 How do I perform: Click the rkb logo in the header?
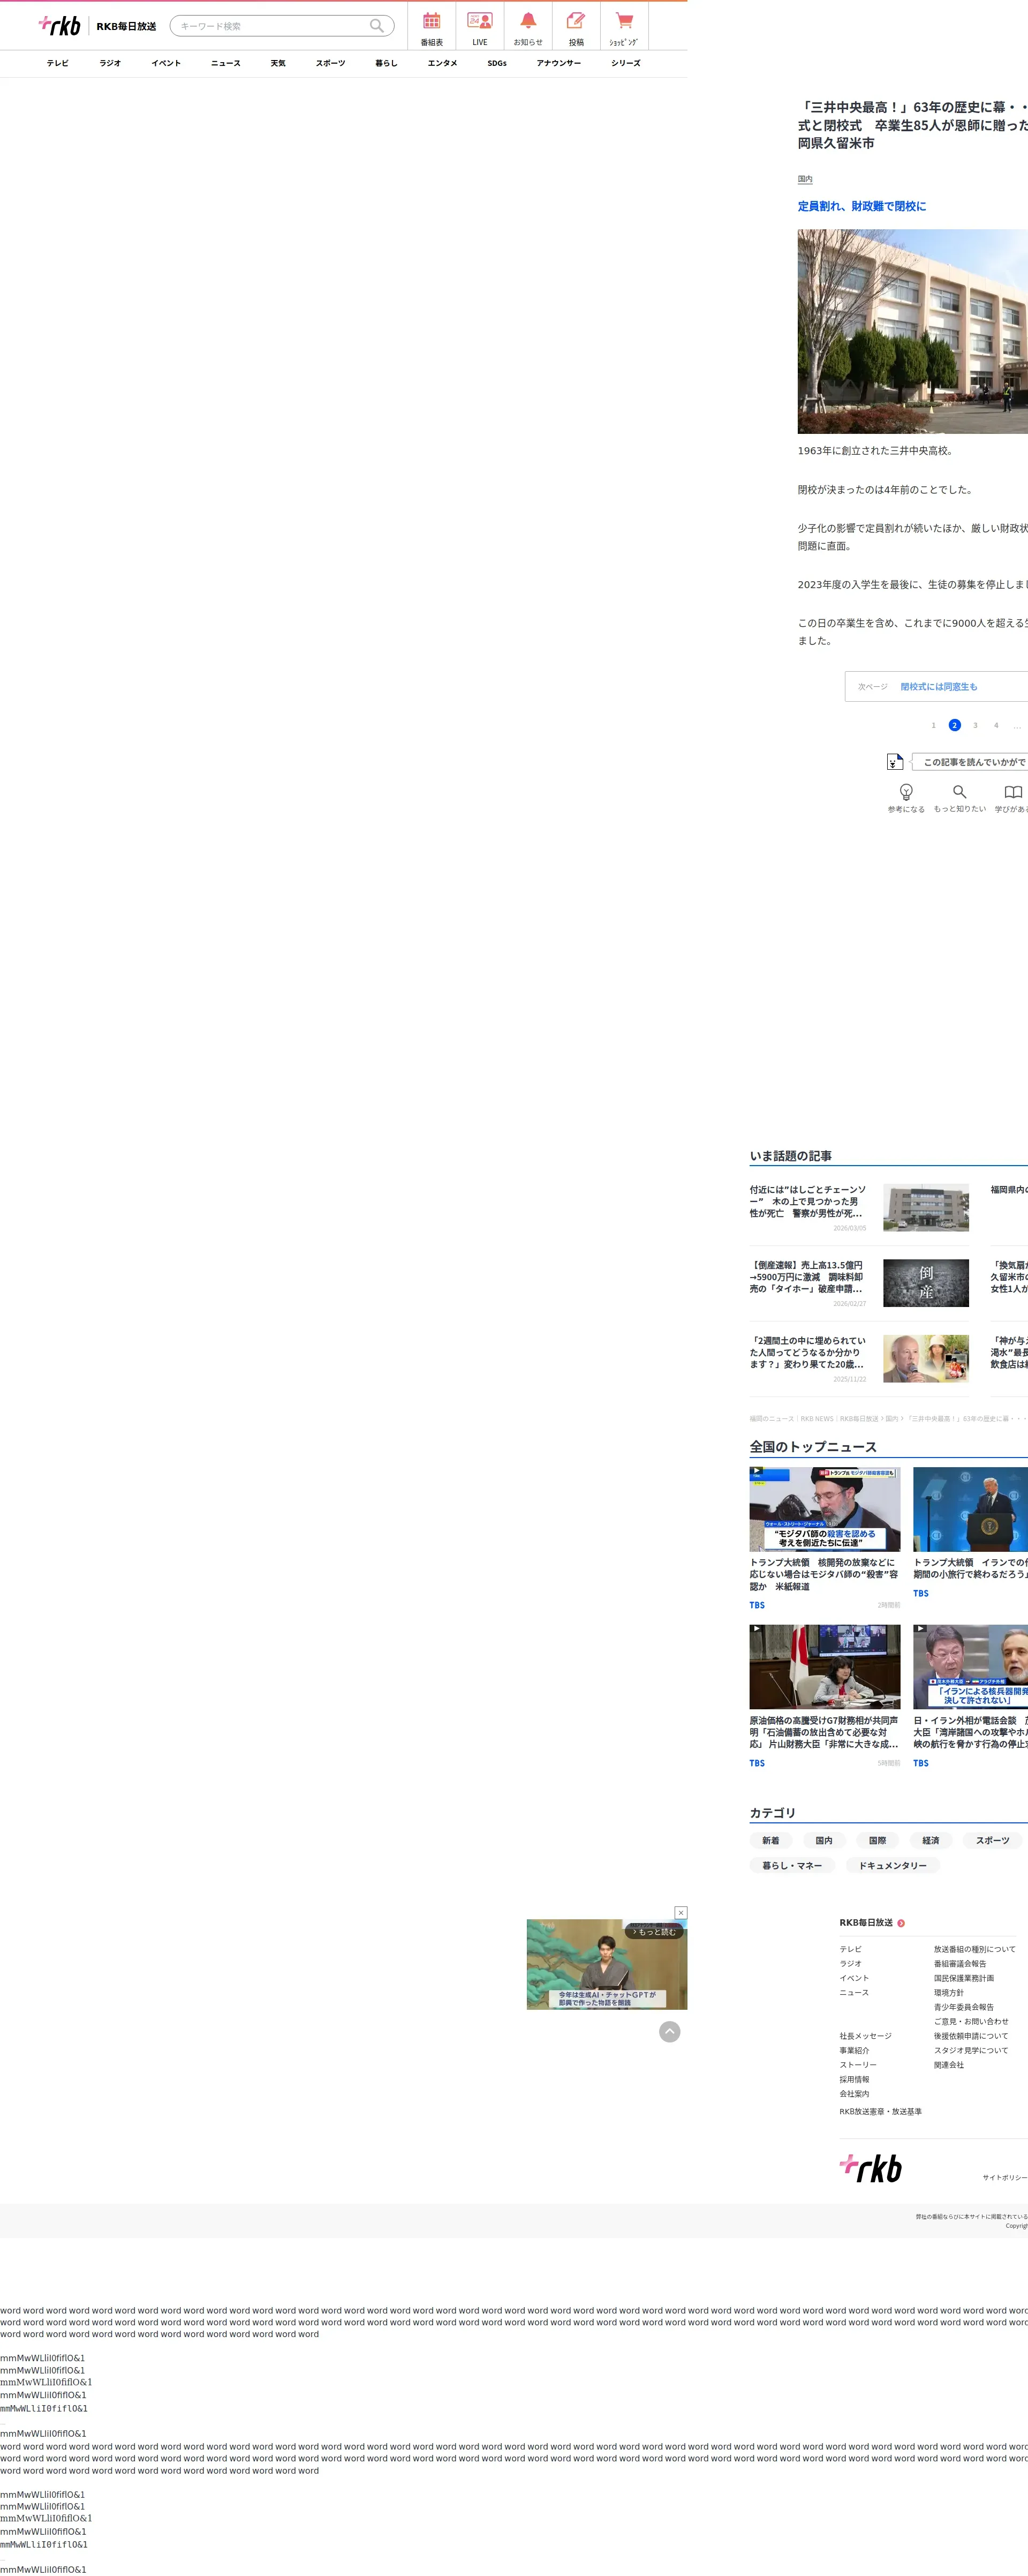(x=60, y=26)
